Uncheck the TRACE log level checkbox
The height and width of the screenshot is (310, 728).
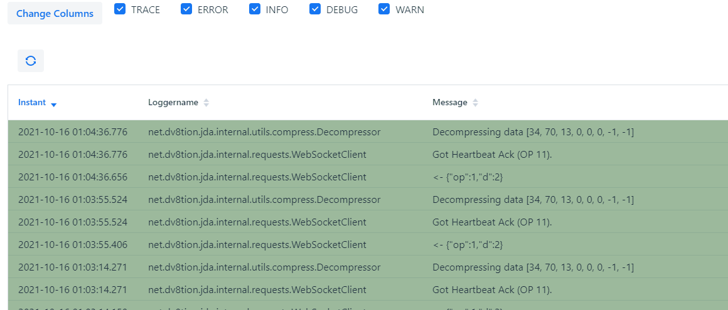tap(120, 9)
